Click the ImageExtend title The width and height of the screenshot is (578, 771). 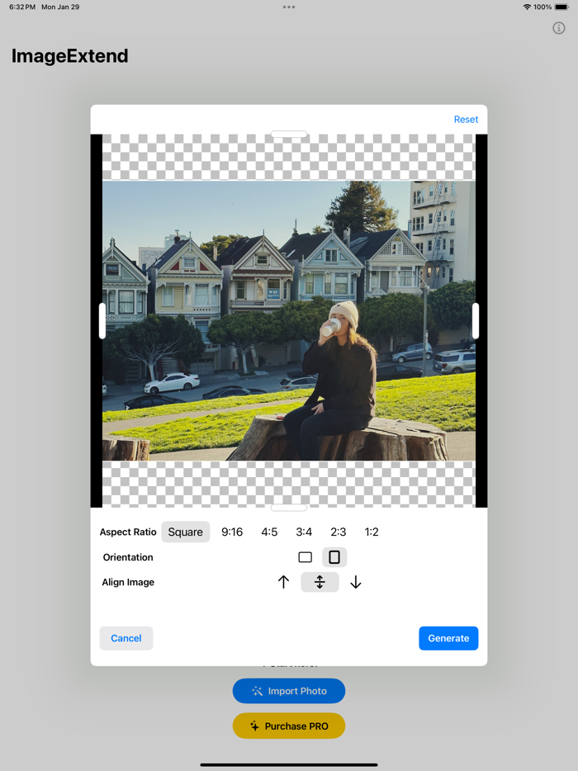click(x=70, y=55)
